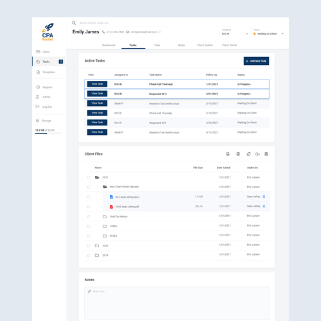Select the W-2 Sean Jefrey.docx checkbox

89,197
